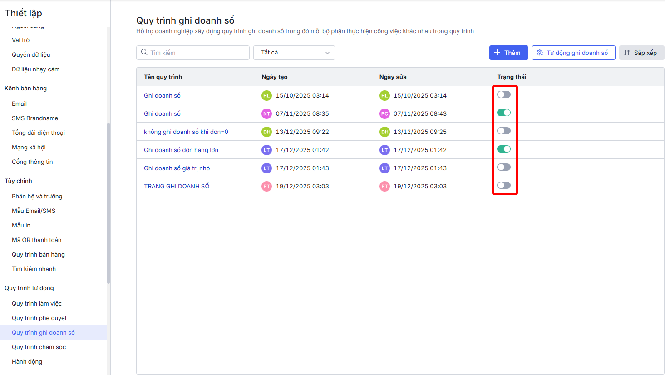
Task: Click the sort arrows icon on Sắp xếp
Action: click(627, 53)
